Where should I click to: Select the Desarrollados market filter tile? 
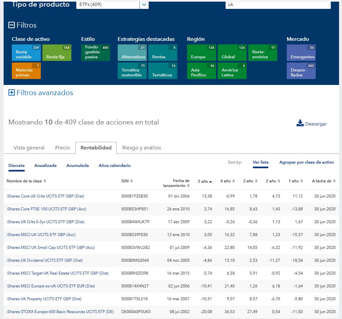tap(301, 71)
